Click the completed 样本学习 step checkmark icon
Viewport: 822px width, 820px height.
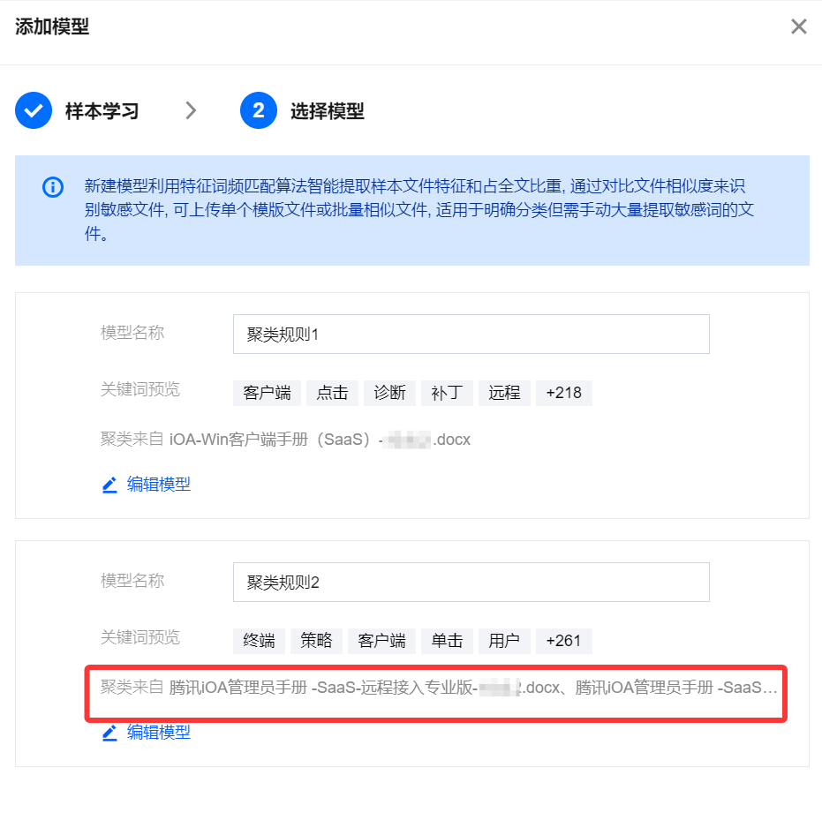[34, 110]
